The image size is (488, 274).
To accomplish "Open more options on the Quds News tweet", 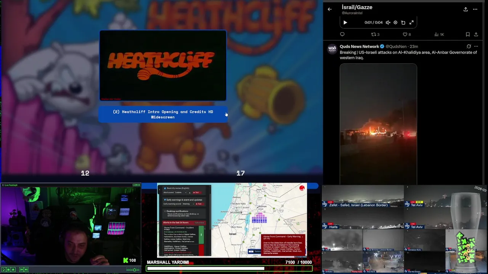I will coord(476,46).
